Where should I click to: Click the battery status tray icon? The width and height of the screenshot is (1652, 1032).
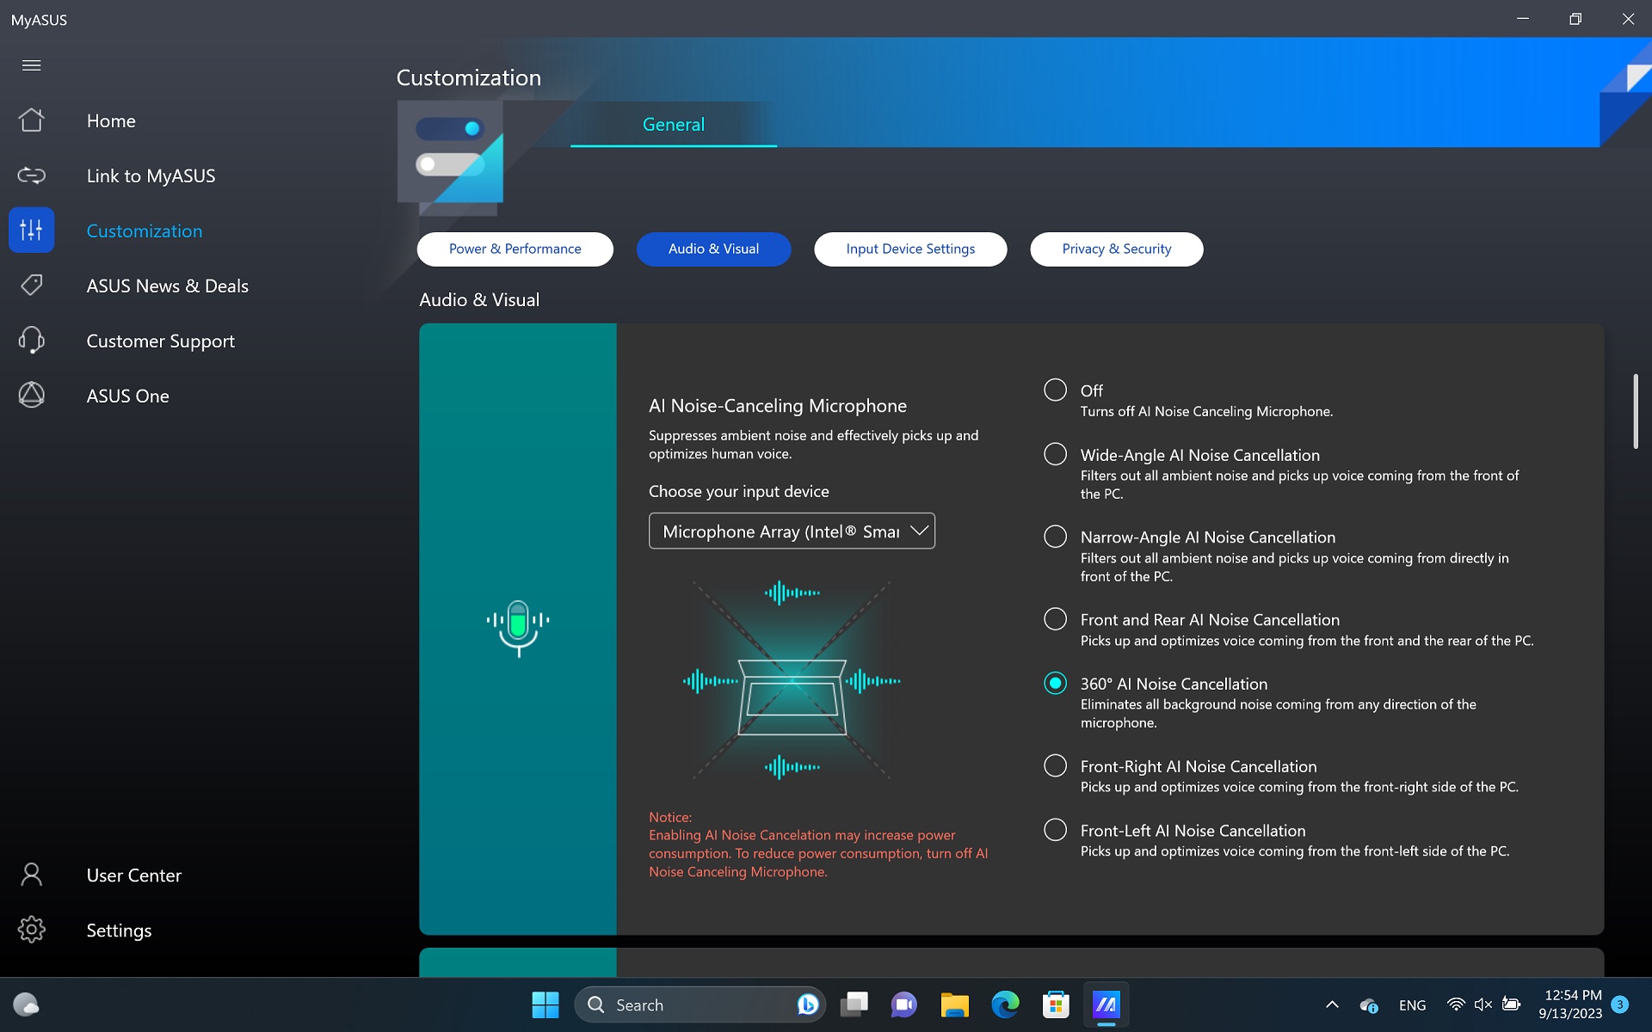click(1511, 1004)
